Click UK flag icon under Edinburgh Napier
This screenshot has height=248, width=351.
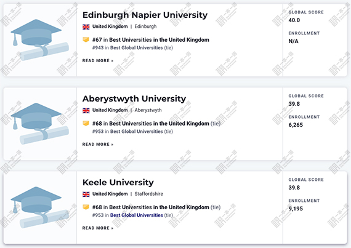pyautogui.click(x=86, y=27)
